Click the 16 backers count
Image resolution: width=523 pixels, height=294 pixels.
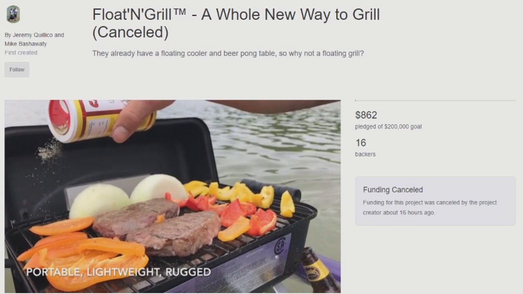coord(361,143)
